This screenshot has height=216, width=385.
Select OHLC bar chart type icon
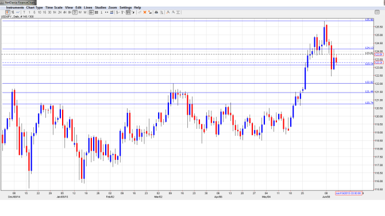click(13, 12)
